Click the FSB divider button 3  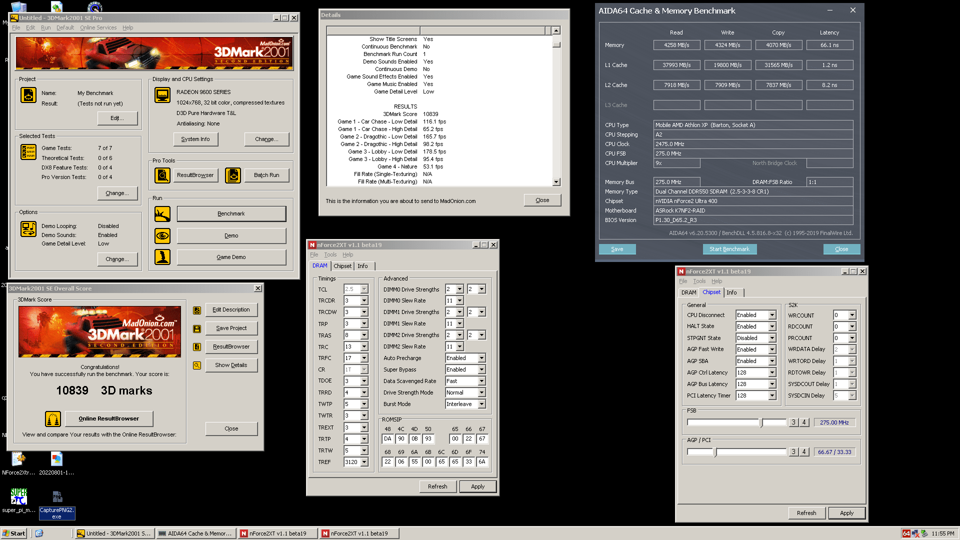coord(793,423)
